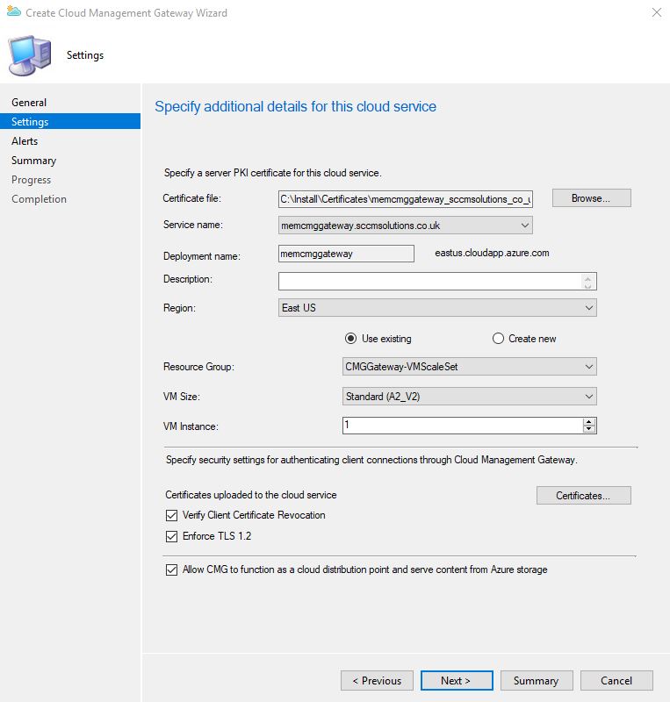Decrease VM Instance with down arrow

(x=589, y=430)
